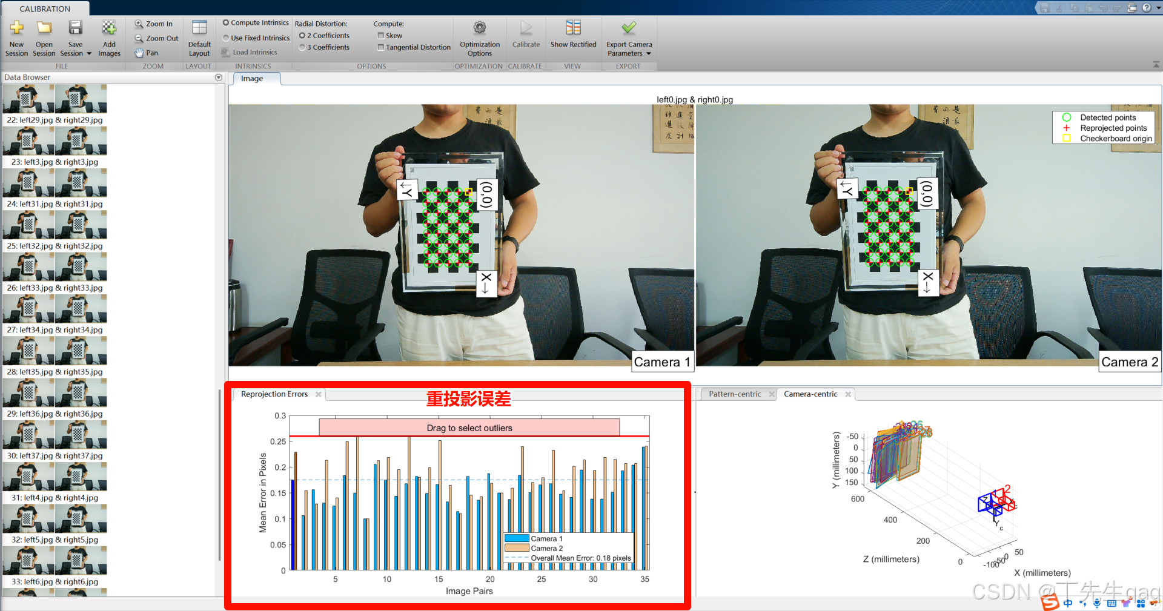Select image pair 28: left35.jpg & right35.jpg

55,357
